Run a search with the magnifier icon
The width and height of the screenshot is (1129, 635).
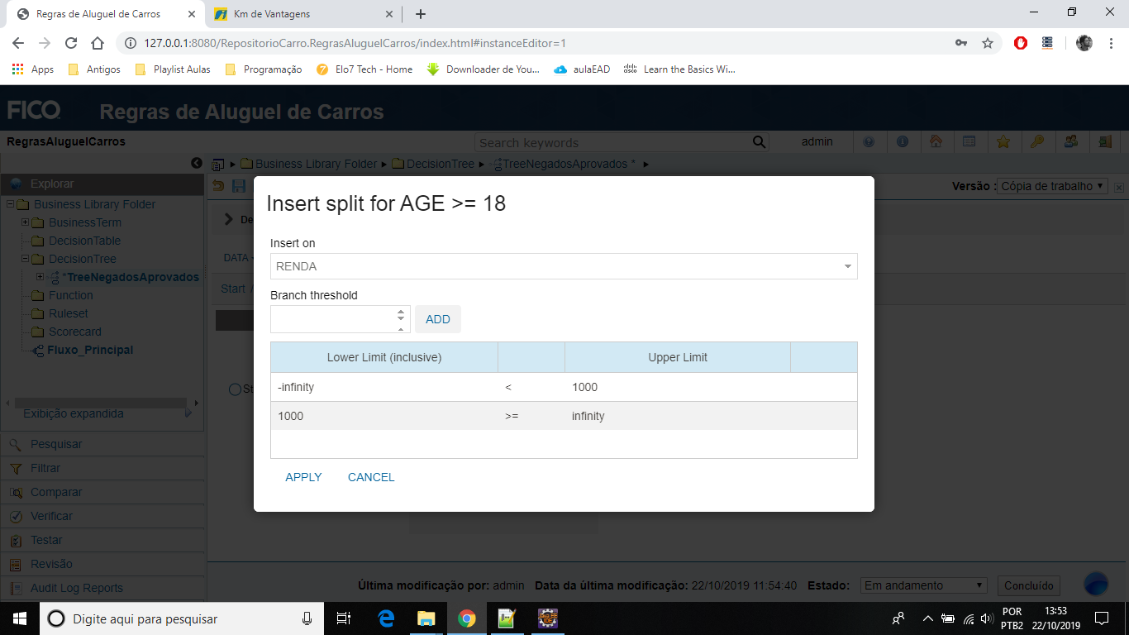759,141
